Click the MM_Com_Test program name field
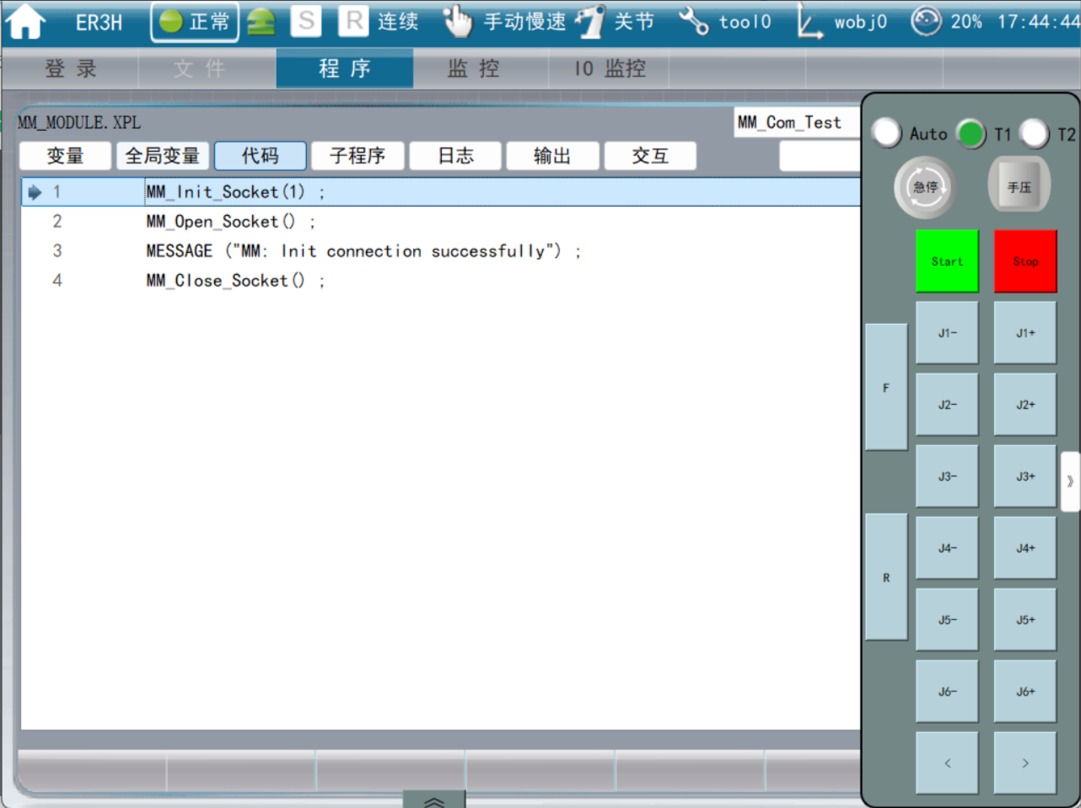This screenshot has width=1081, height=808. tap(797, 122)
